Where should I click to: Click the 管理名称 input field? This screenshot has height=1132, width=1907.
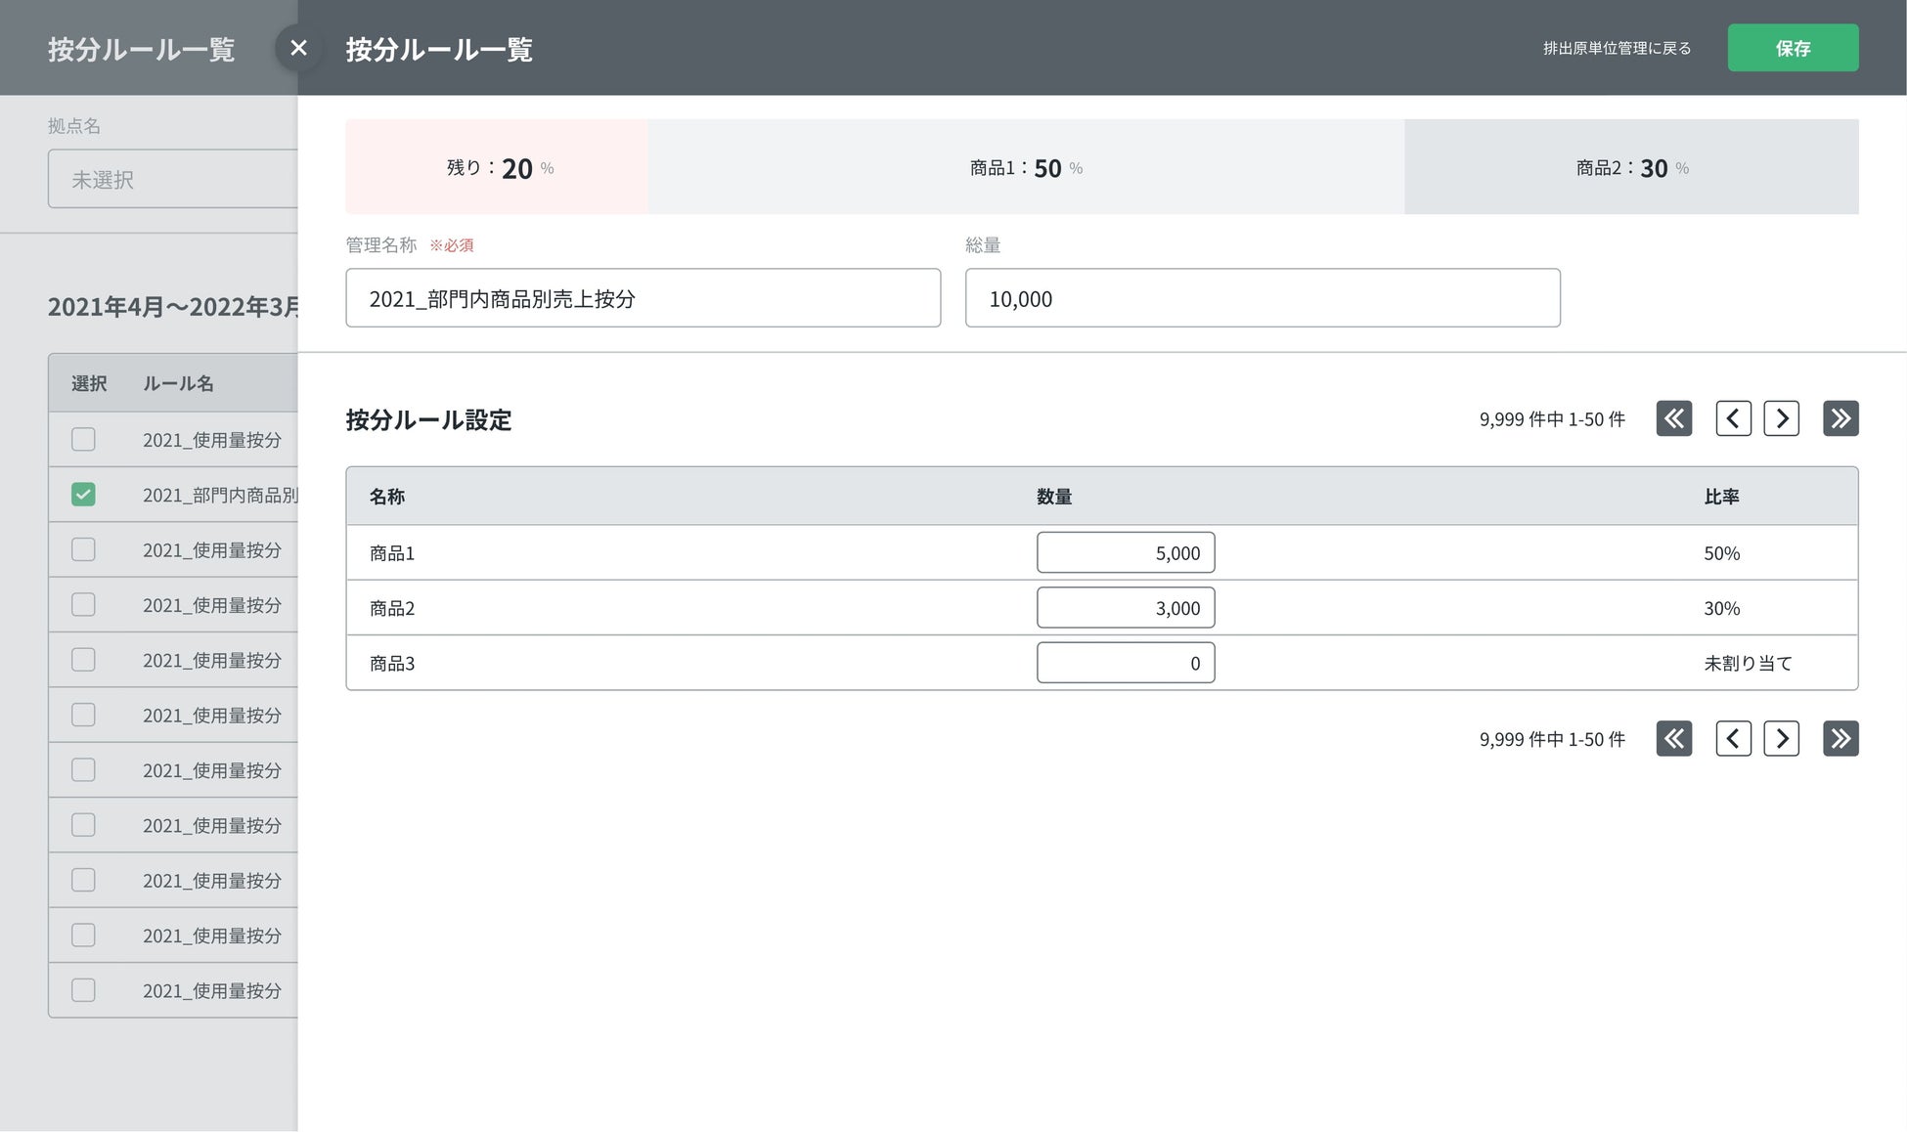(643, 298)
